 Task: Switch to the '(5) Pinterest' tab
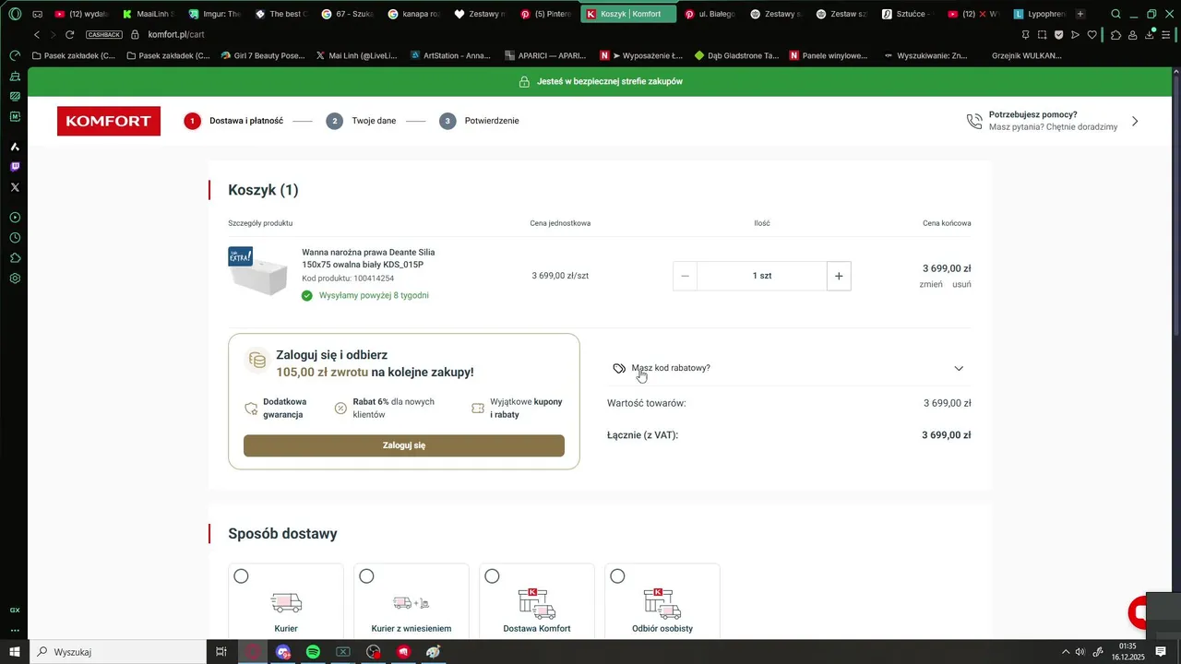[546, 14]
